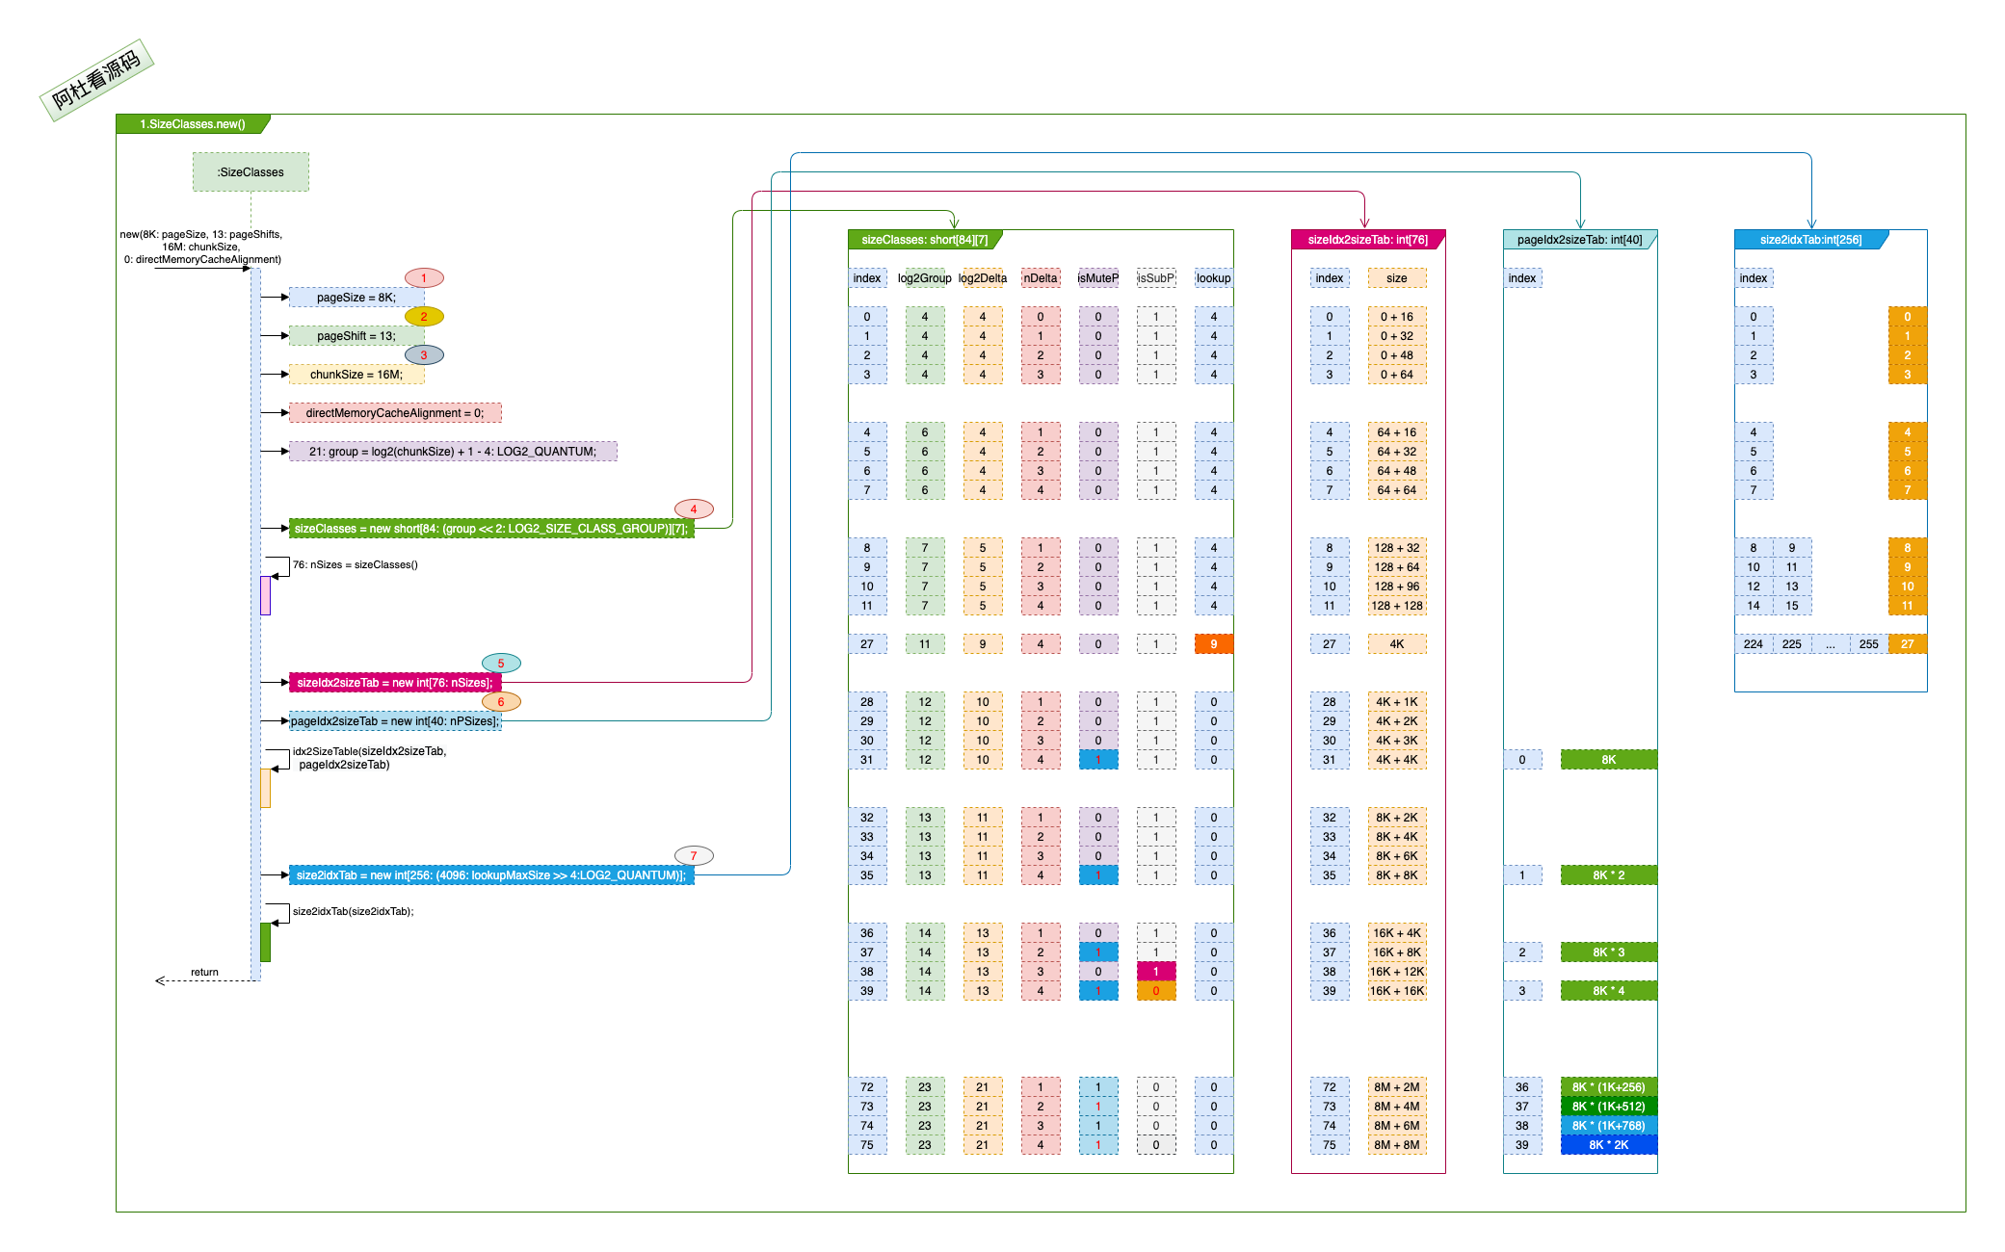Image resolution: width=2005 pixels, height=1252 pixels.
Task: Select the orange lookup cell 9 in row 27
Action: click(x=1214, y=644)
